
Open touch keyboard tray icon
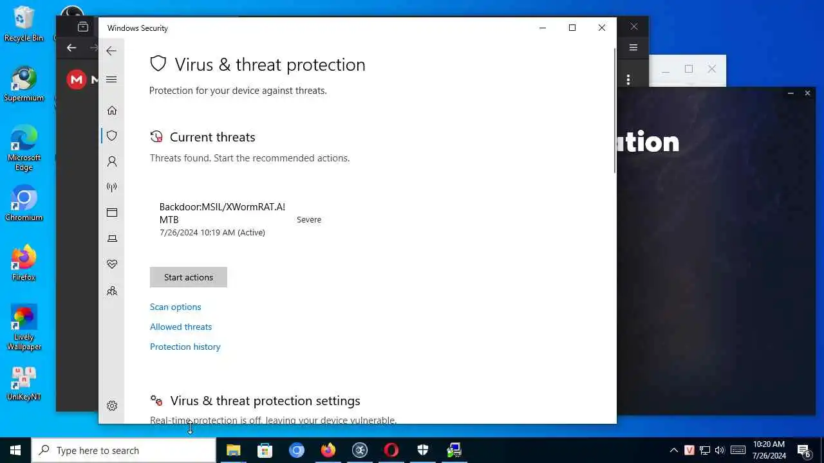tap(738, 450)
